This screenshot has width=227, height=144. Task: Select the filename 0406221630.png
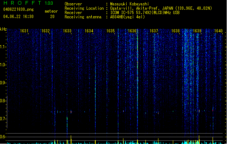(18, 9)
